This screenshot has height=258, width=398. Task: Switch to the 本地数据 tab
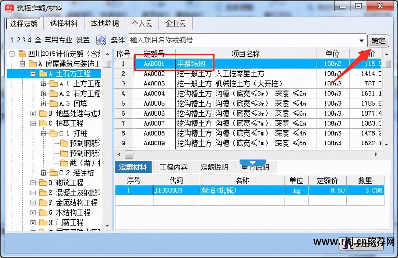click(x=105, y=24)
